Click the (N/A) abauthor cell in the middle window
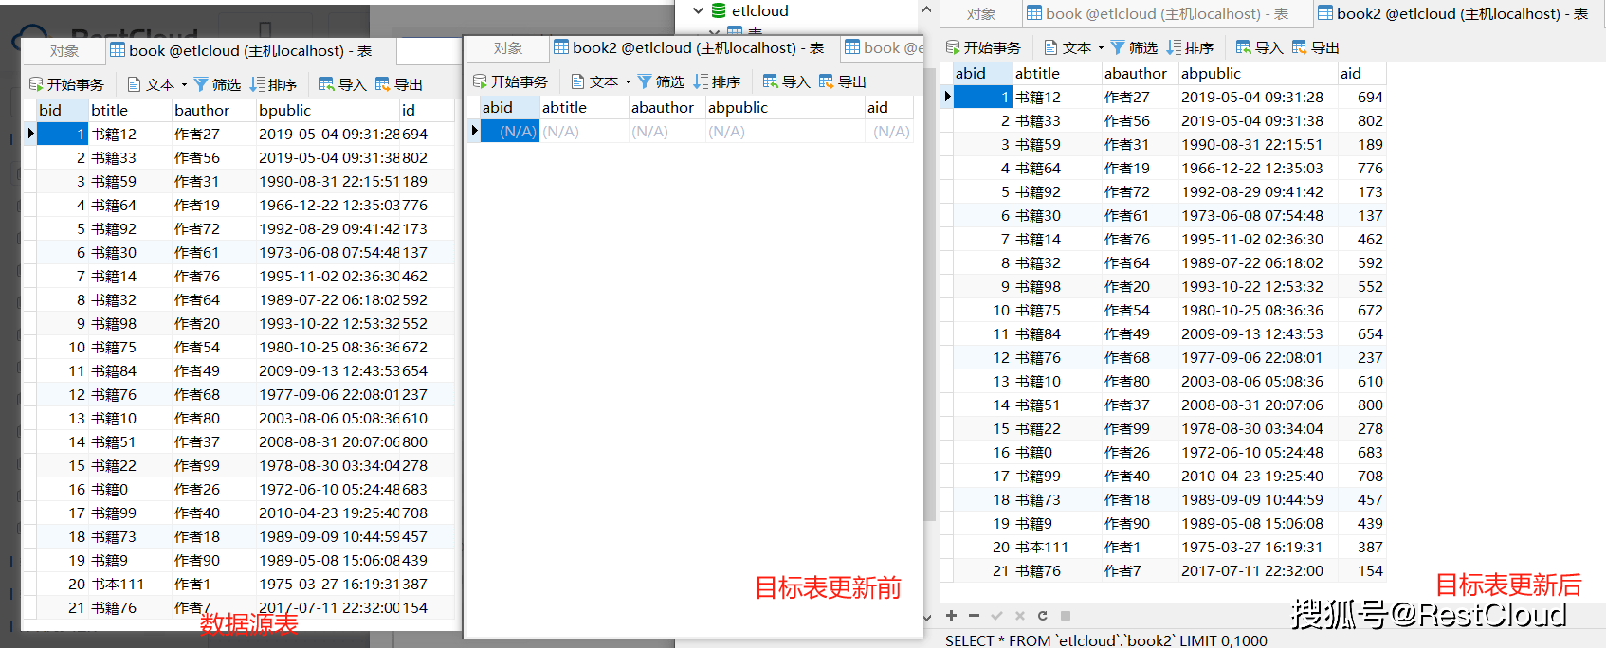 tap(667, 132)
